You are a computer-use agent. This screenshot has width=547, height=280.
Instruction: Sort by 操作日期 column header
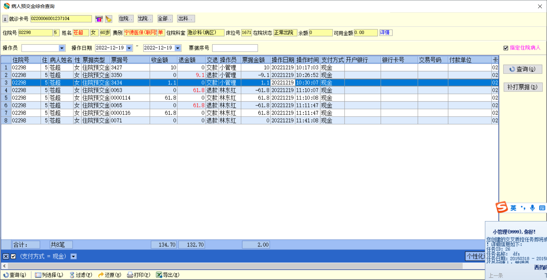point(283,60)
